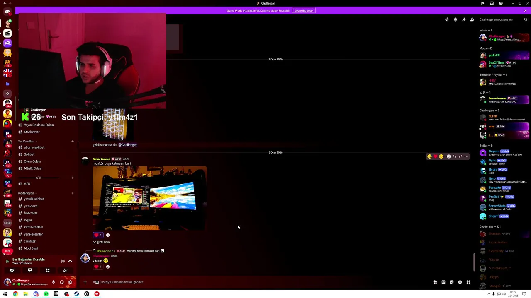
Task: Show pinned messages
Action: click(x=464, y=19)
